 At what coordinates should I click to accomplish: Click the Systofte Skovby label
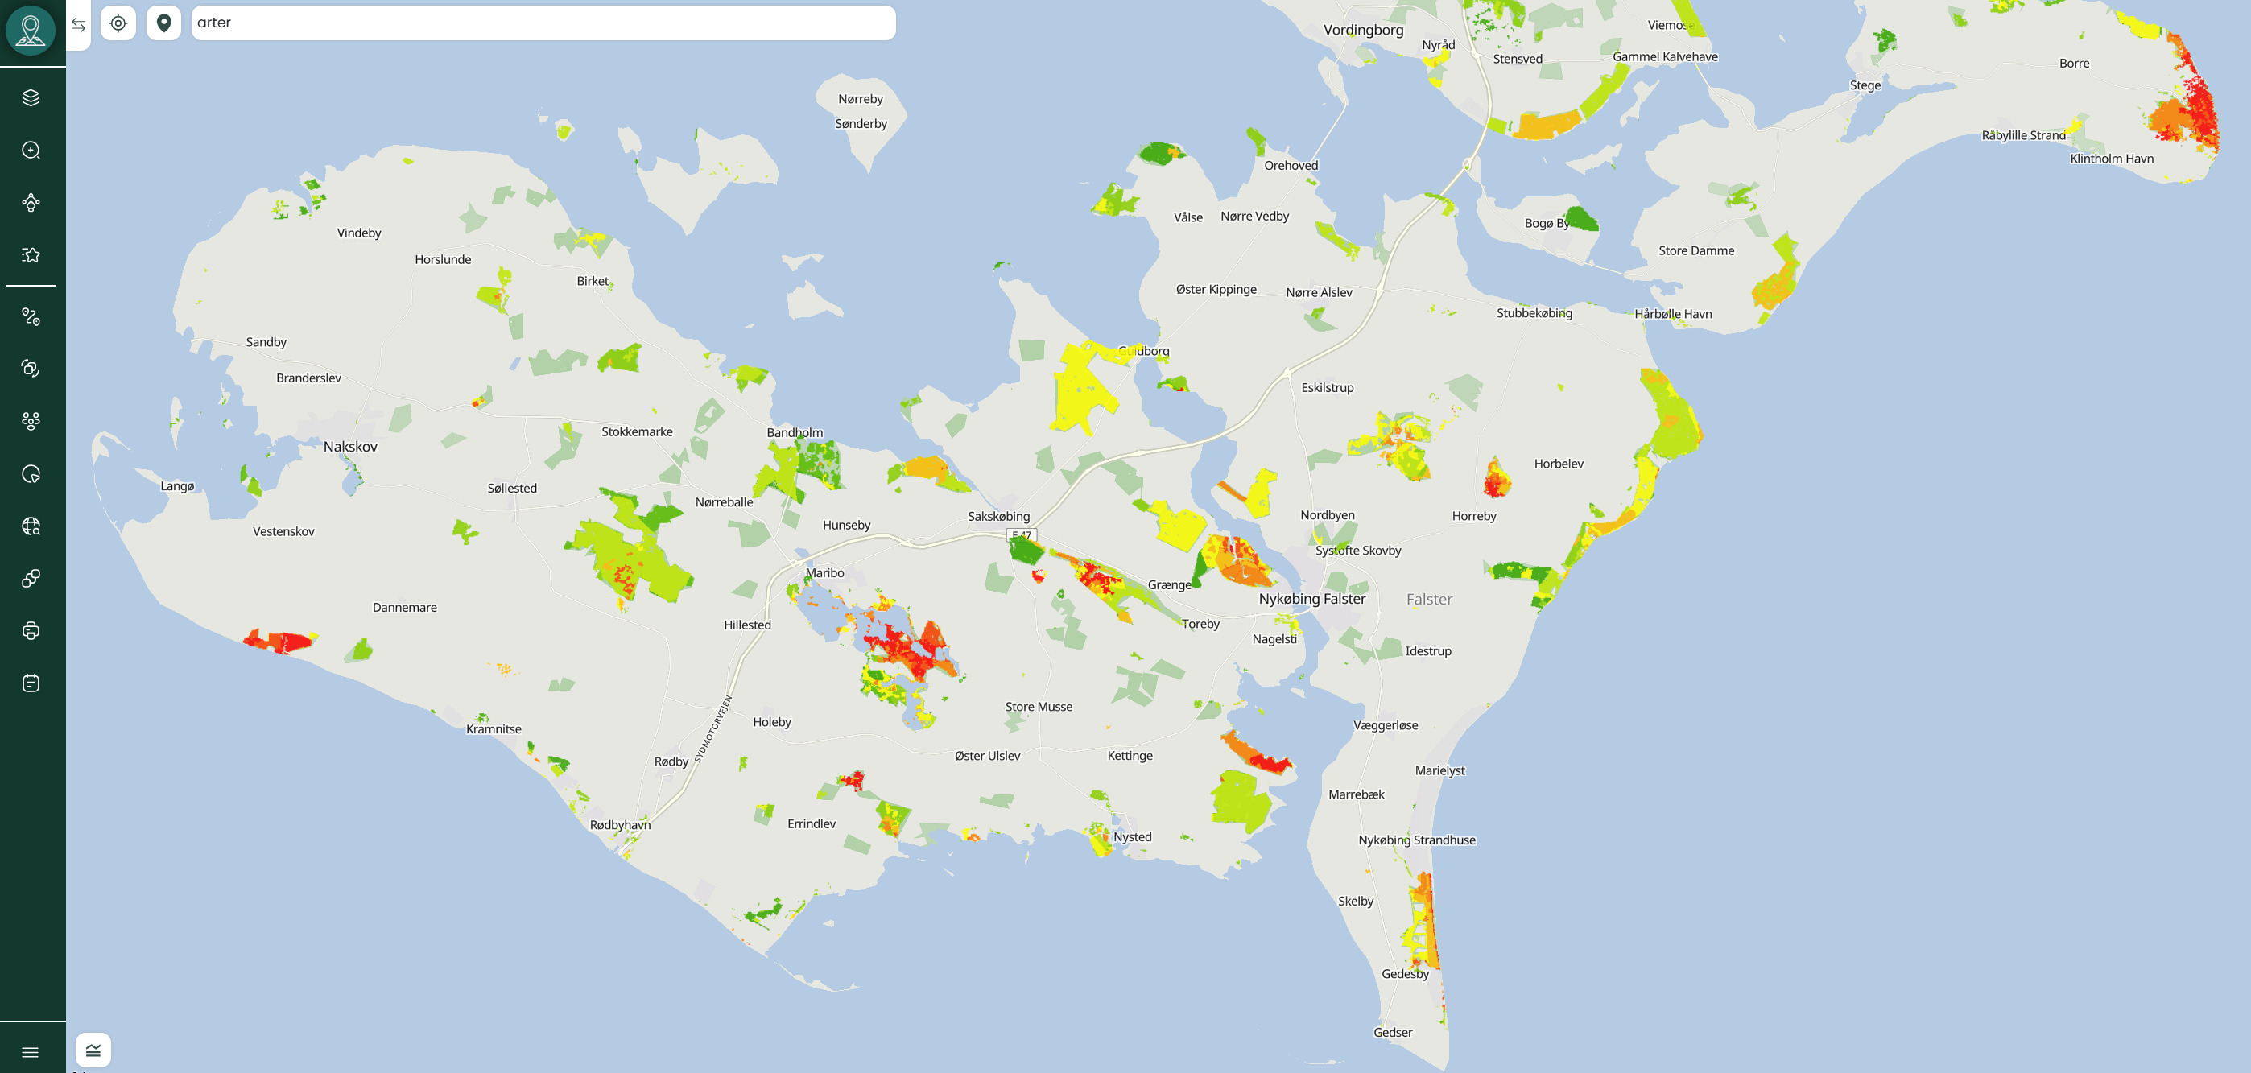[1358, 551]
